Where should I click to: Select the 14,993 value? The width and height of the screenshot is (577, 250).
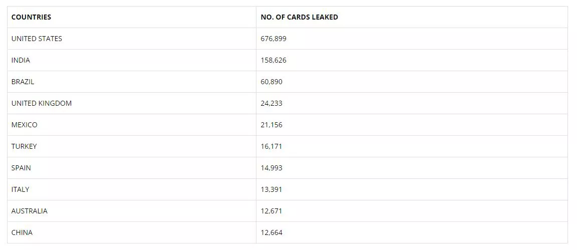[x=271, y=168]
